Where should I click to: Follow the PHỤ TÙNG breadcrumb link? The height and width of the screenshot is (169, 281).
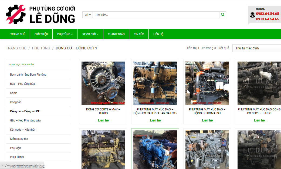[x=41, y=48]
